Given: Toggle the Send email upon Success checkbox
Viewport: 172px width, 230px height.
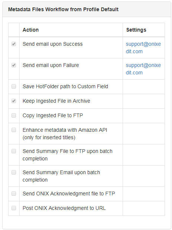Looking at the screenshot, I should 14,44.
